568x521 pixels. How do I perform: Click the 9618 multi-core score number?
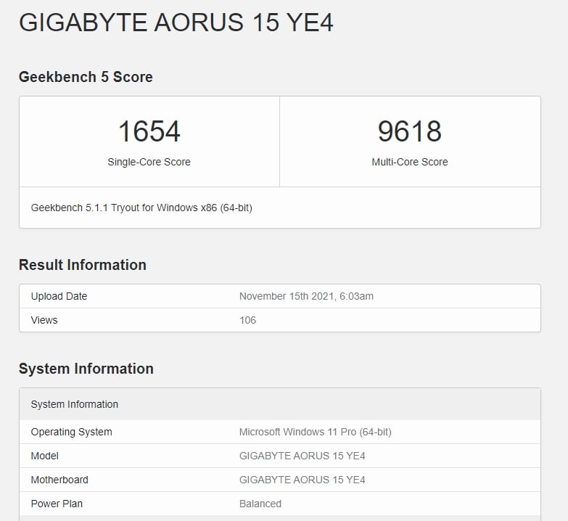pyautogui.click(x=409, y=131)
